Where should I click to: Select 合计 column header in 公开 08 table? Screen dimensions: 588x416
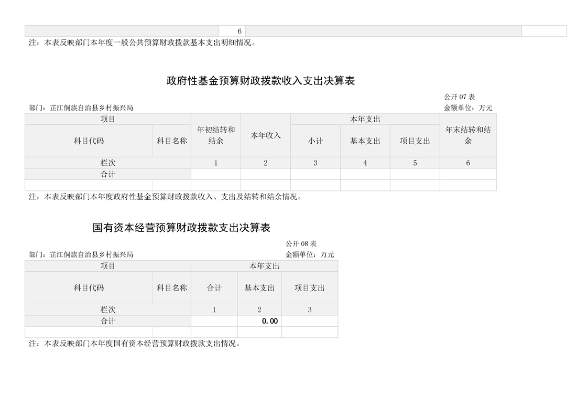pos(214,288)
